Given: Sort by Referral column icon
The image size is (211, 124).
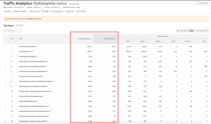Looking at the screenshot, I should (x=191, y=41).
